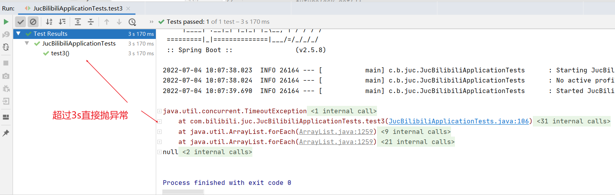Open first ArrayList.java:1259 link
This screenshot has height=195, width=615.
pos(336,132)
